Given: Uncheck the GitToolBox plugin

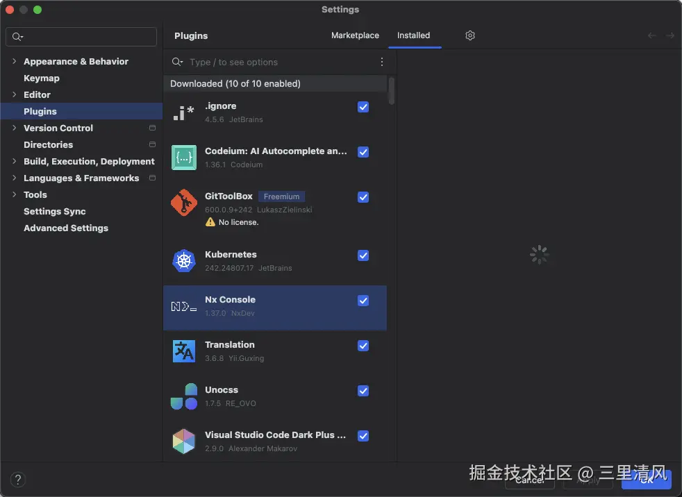Looking at the screenshot, I should pyautogui.click(x=363, y=197).
